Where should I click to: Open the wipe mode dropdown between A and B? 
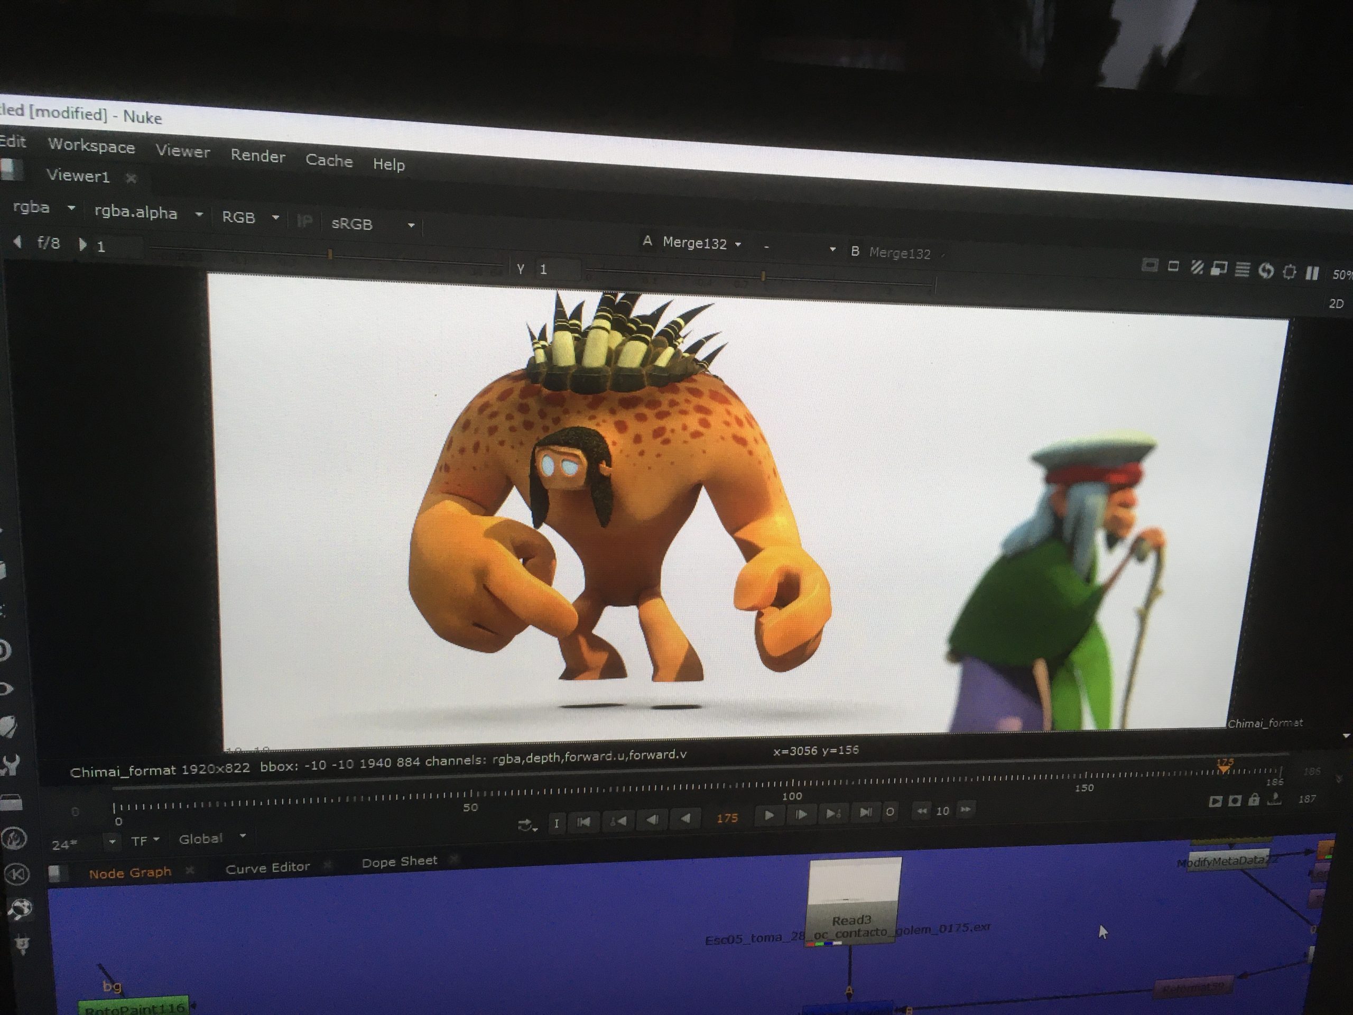(x=800, y=248)
